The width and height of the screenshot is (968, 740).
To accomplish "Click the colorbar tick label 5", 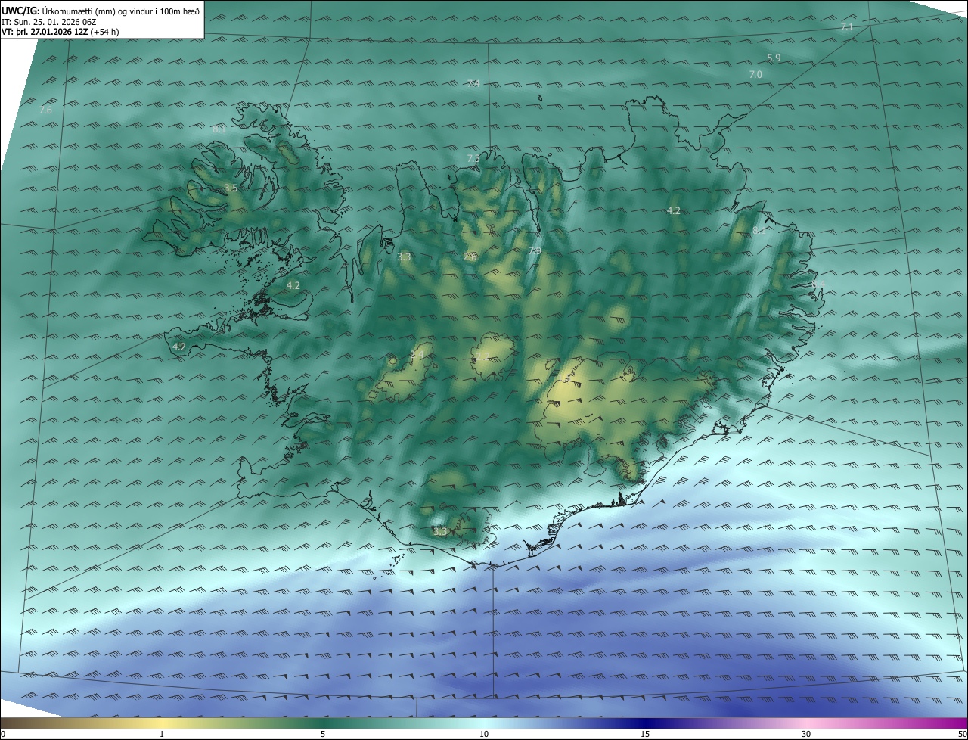I will pyautogui.click(x=323, y=734).
